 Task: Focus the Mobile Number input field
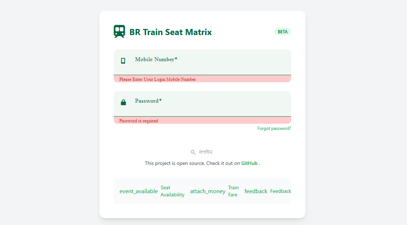click(202, 62)
